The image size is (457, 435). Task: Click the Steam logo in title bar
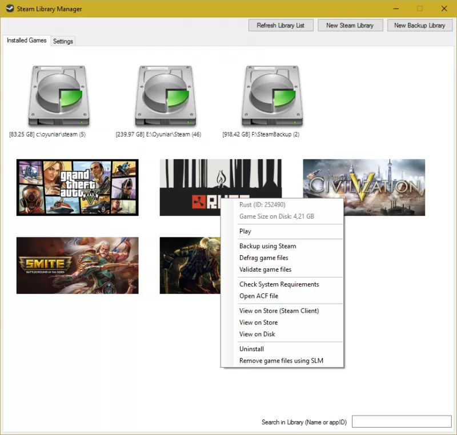click(10, 9)
